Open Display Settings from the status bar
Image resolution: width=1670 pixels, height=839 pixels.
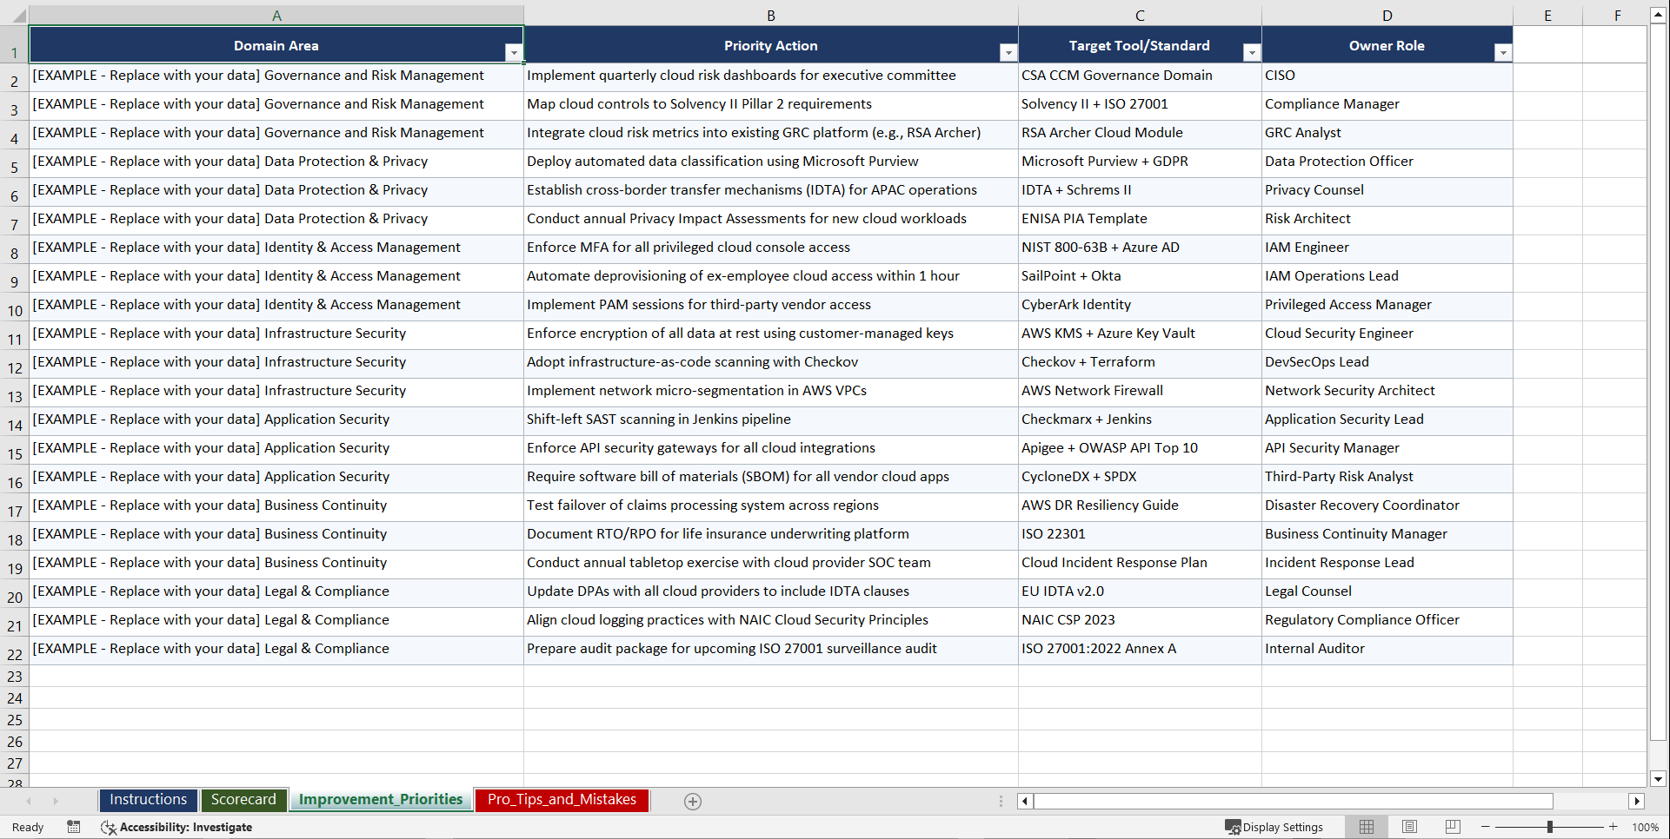click(1274, 827)
